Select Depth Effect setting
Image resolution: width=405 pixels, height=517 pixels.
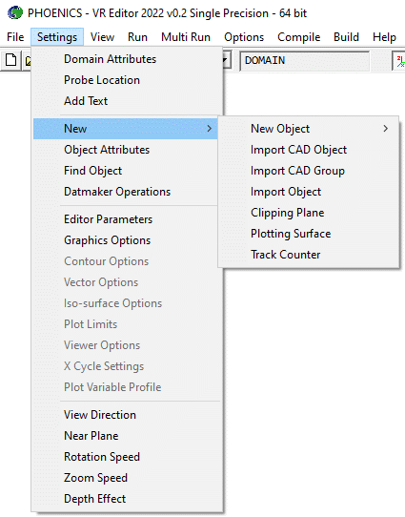[x=95, y=499]
